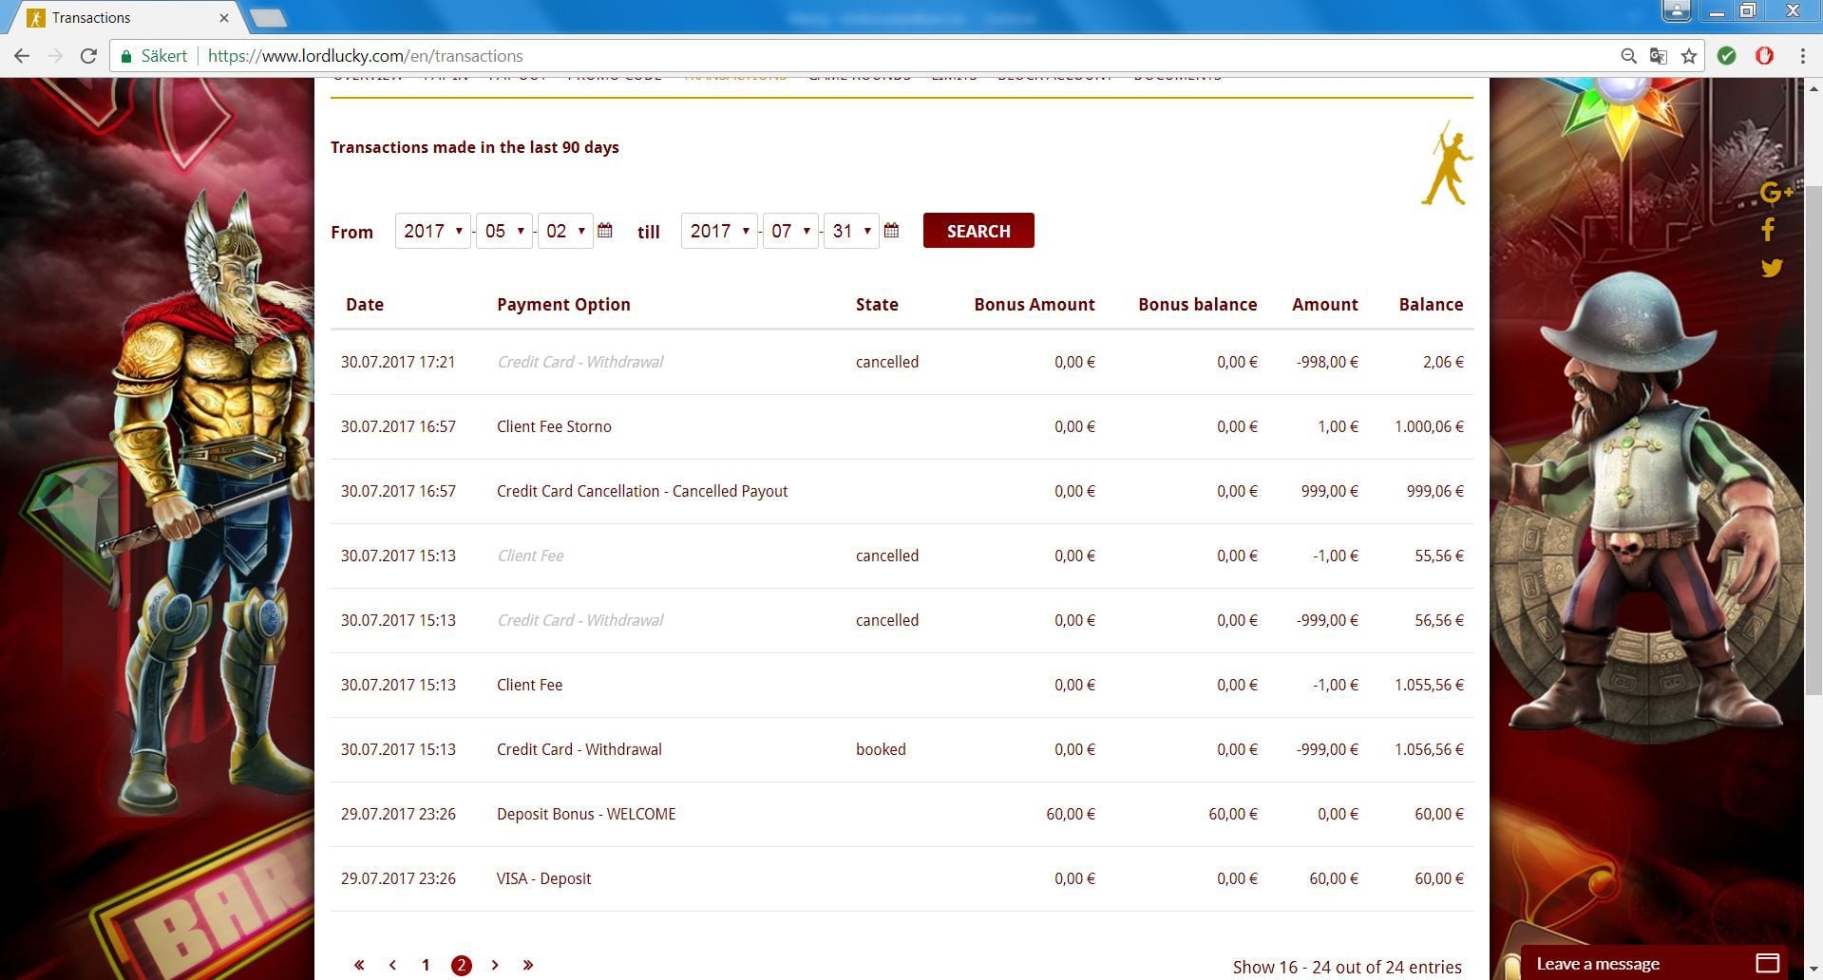The image size is (1823, 980).
Task: Click the Date column header
Action: [x=365, y=305]
